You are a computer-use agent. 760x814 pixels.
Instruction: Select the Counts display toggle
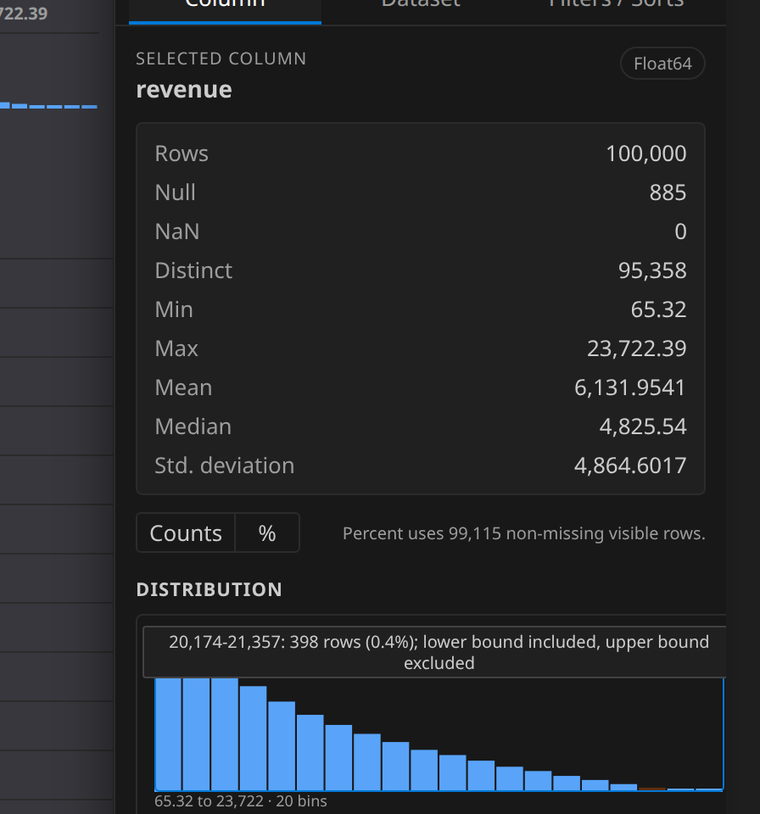pyautogui.click(x=186, y=533)
